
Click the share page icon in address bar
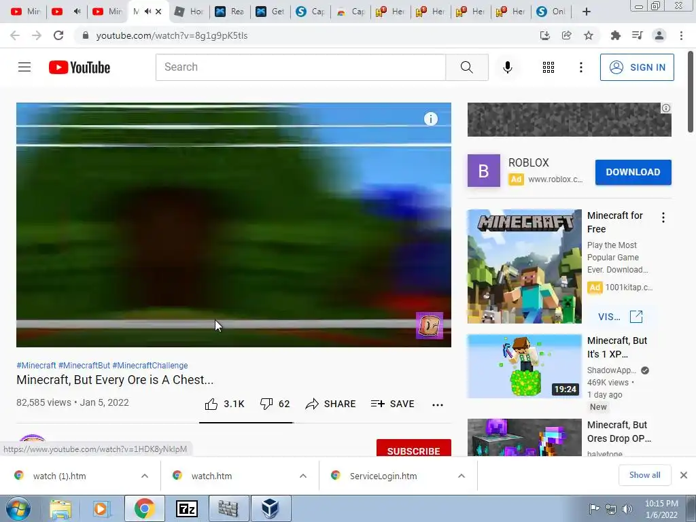pyautogui.click(x=567, y=35)
